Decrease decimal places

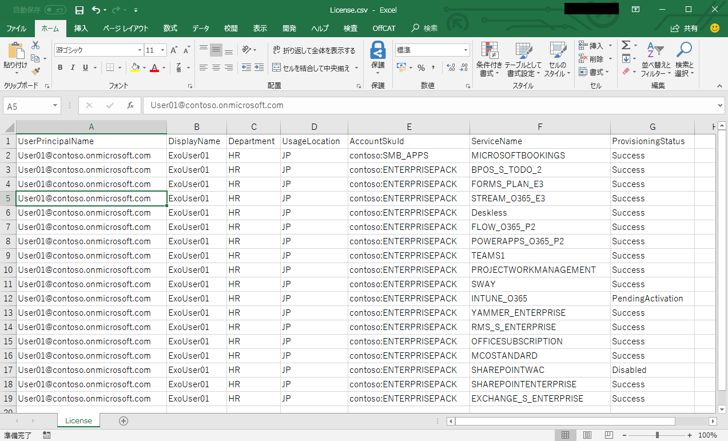pos(464,67)
